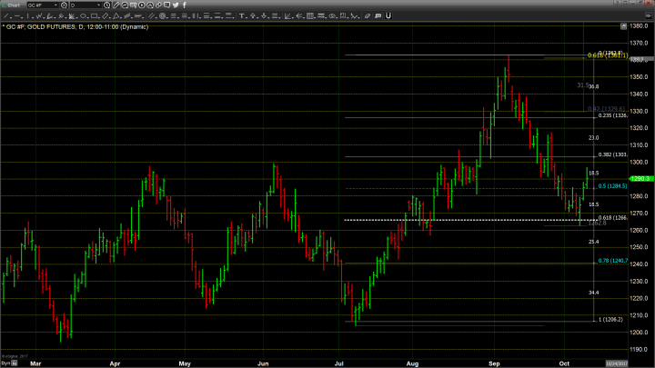The height and width of the screenshot is (368, 655).
Task: Toggle the U button in toolbar
Action: coord(388,15)
